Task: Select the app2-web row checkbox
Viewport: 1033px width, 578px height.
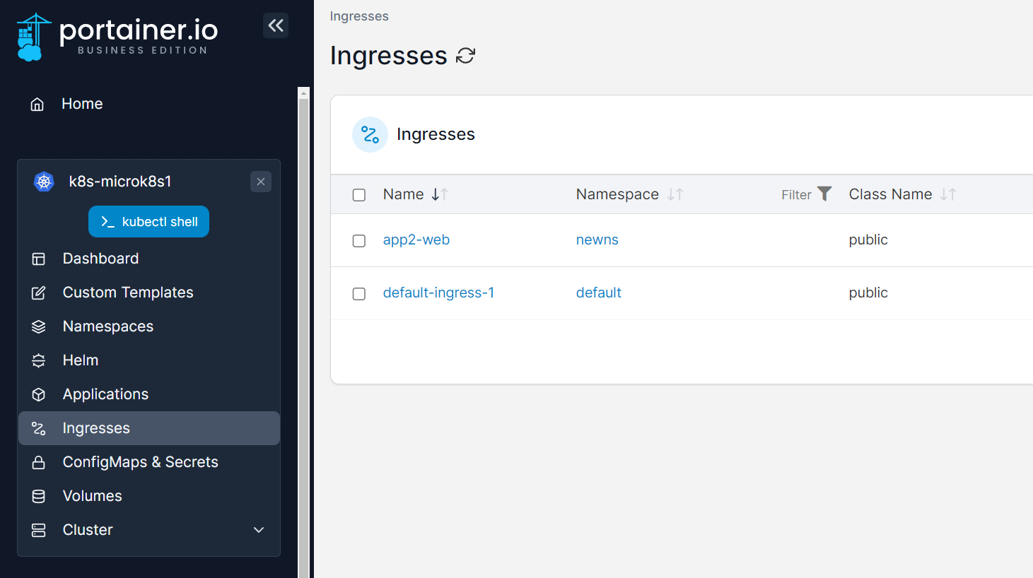Action: click(359, 241)
